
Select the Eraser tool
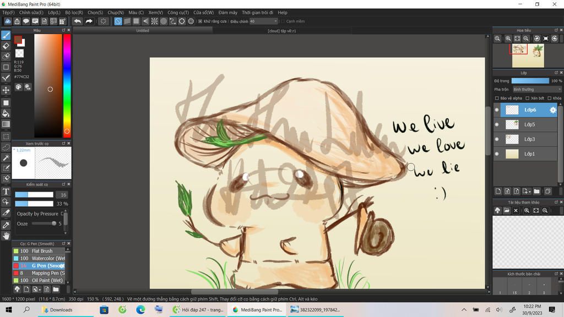click(x=6, y=46)
